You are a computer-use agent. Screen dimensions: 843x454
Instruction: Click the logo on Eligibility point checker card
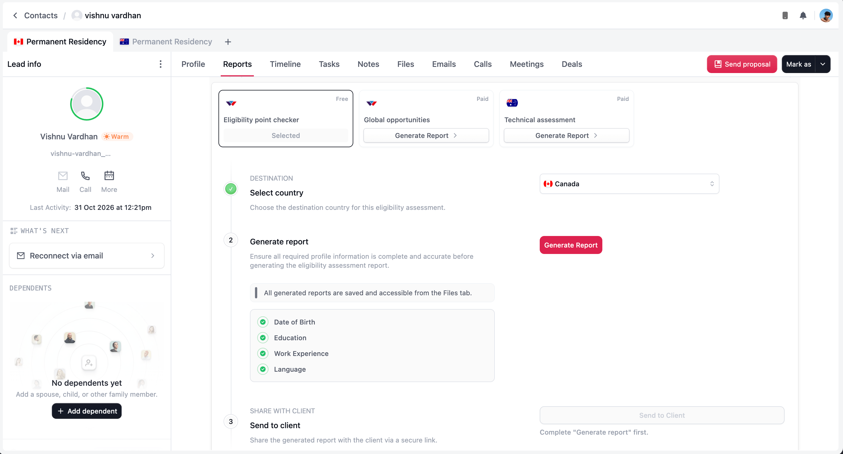tap(231, 103)
